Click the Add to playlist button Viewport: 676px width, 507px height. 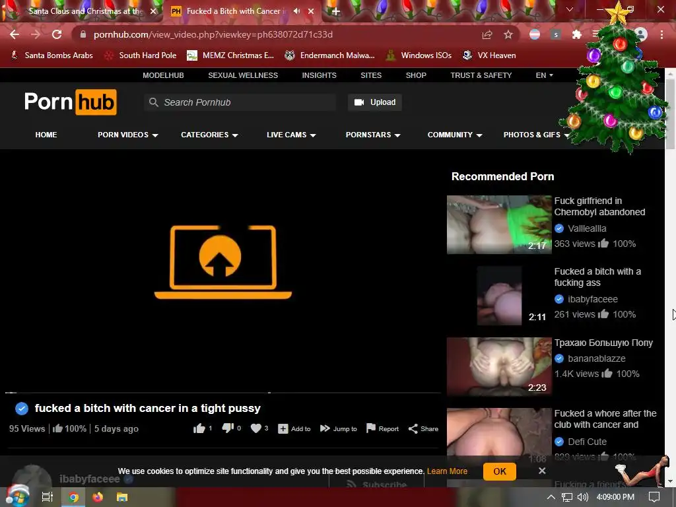[x=294, y=428]
